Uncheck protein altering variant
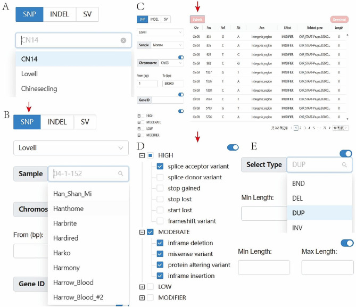The height and width of the screenshot is (307, 356). 160,265
